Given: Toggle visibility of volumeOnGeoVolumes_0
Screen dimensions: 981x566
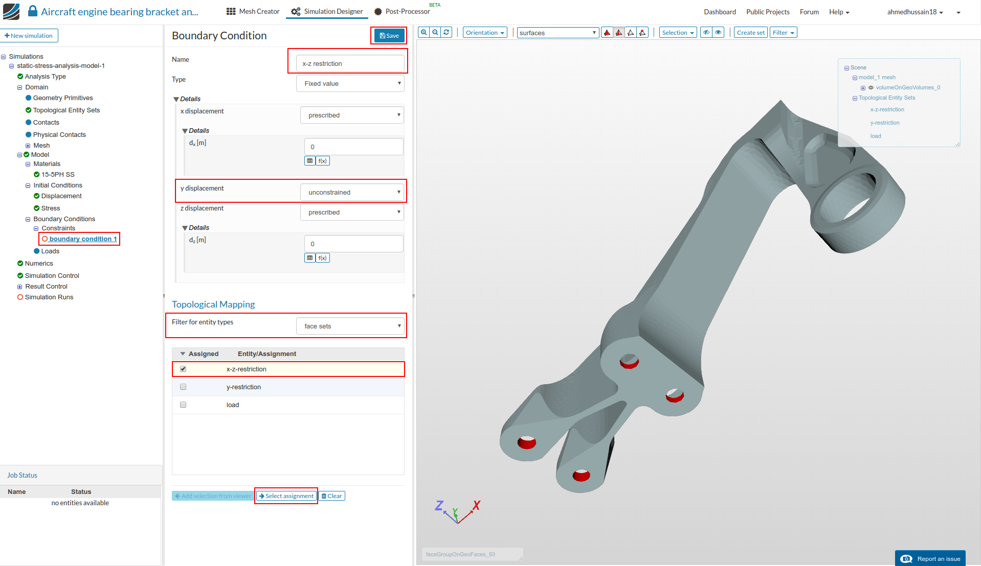Looking at the screenshot, I should tap(871, 88).
